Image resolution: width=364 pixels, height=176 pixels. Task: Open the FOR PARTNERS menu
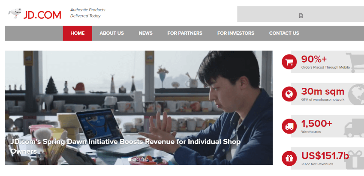pyautogui.click(x=185, y=33)
